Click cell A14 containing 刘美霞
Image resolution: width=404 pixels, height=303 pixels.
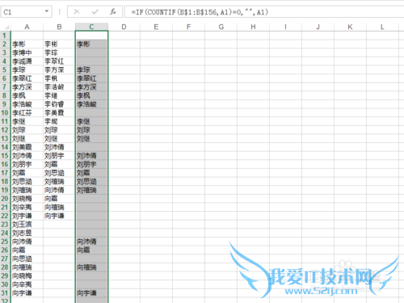pos(27,147)
